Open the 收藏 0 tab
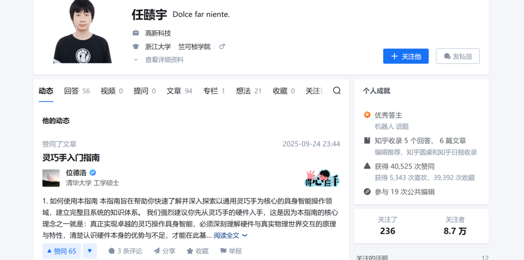The width and height of the screenshot is (524, 260). pos(284,91)
